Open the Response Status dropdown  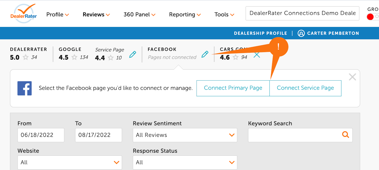(185, 162)
